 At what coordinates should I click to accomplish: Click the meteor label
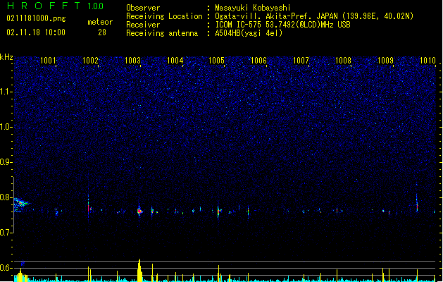coord(100,22)
